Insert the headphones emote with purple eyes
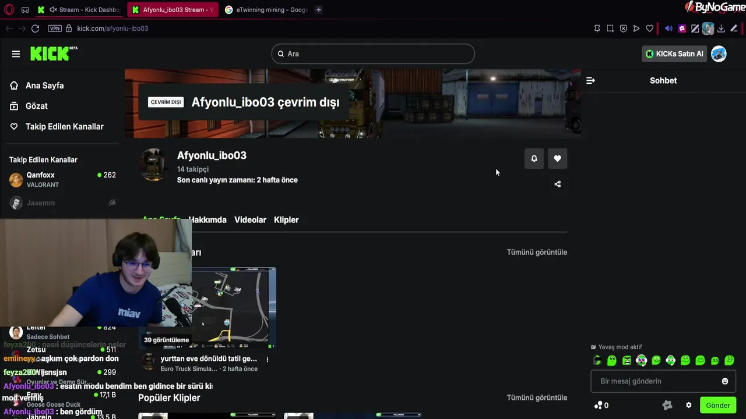This screenshot has height=419, width=746. click(x=641, y=360)
